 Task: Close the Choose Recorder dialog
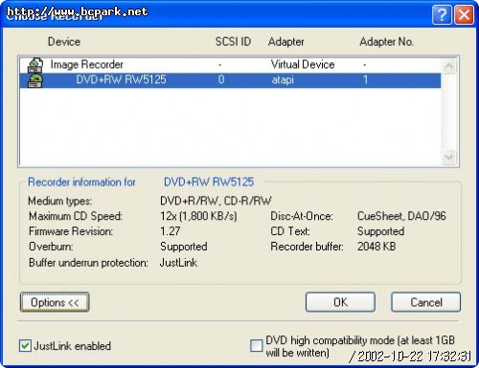pyautogui.click(x=464, y=14)
